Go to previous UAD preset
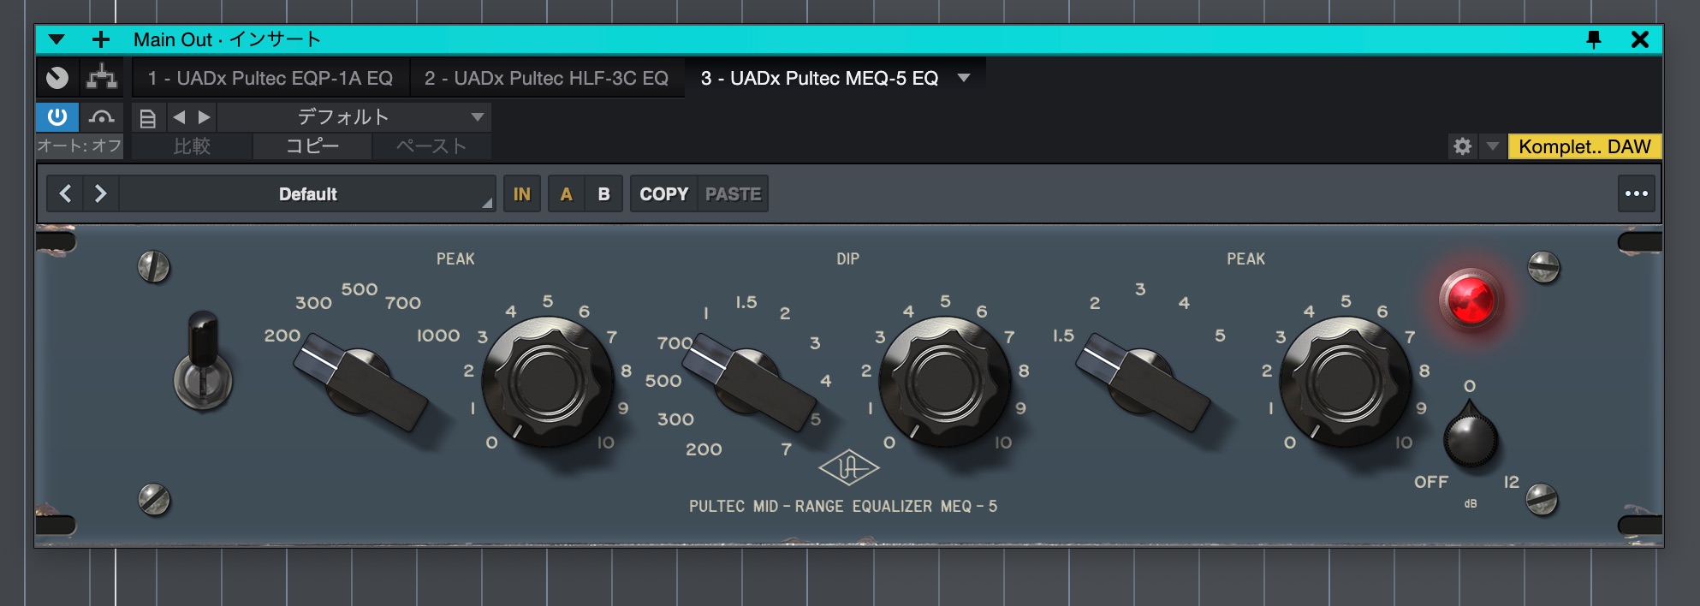This screenshot has width=1700, height=606. [65, 193]
